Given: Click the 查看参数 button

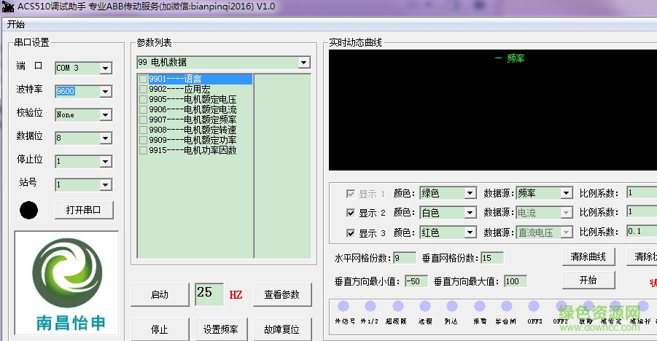Looking at the screenshot, I should pyautogui.click(x=282, y=294).
